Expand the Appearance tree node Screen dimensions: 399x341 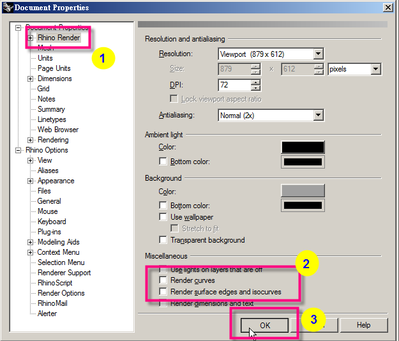tap(30, 181)
